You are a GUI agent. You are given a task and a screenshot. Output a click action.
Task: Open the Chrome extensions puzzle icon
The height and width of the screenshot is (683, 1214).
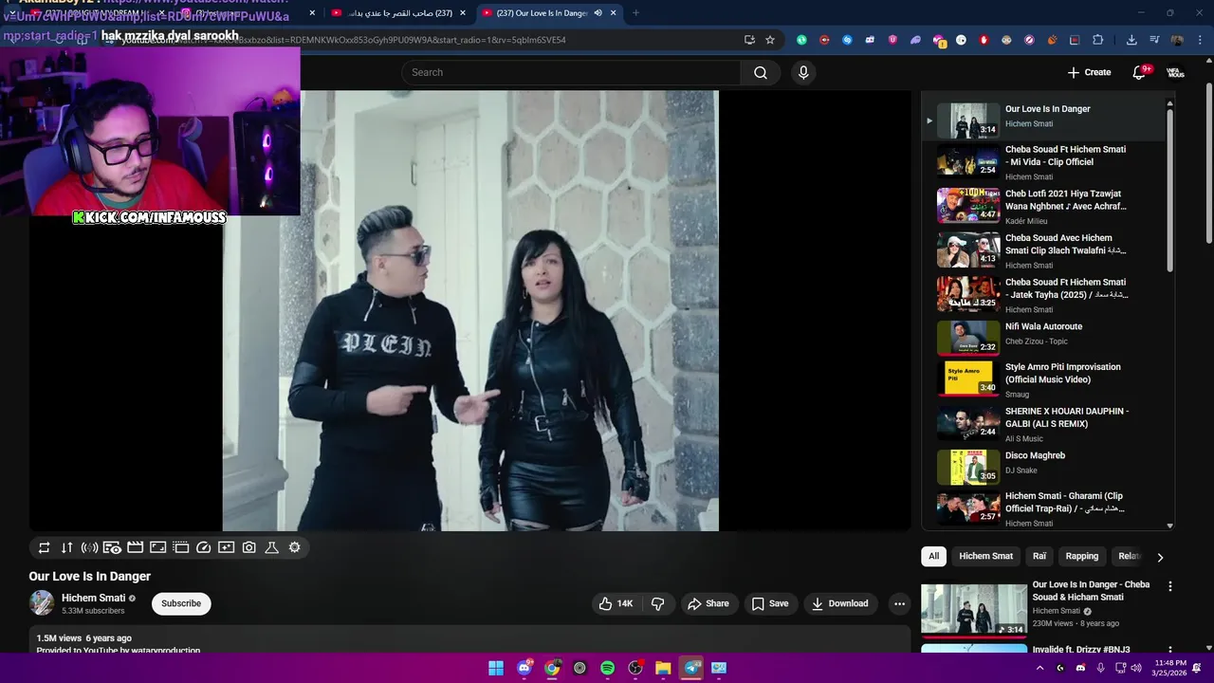point(1098,40)
